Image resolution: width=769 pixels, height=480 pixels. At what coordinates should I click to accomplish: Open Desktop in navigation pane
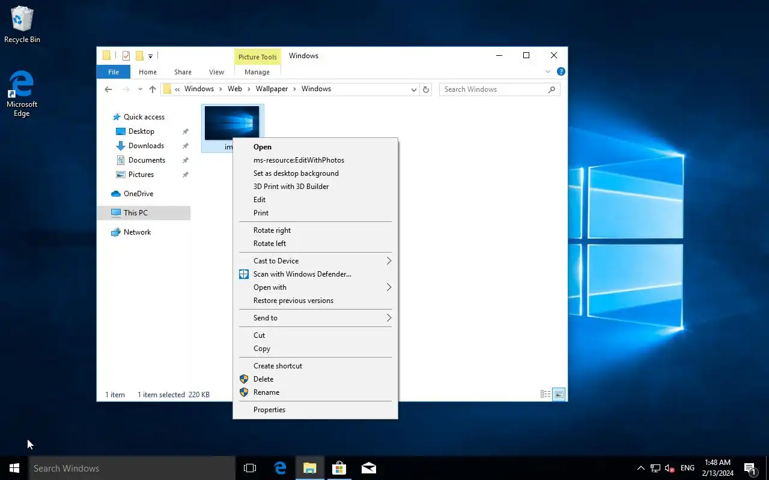(141, 131)
